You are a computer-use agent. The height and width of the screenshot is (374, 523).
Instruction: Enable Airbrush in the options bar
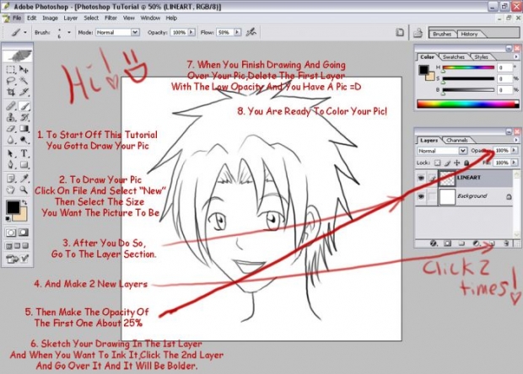[x=251, y=32]
